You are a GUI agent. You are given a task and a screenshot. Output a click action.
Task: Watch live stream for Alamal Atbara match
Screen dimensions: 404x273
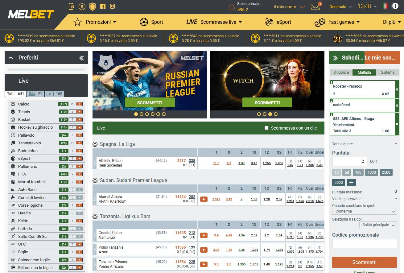click(x=204, y=199)
